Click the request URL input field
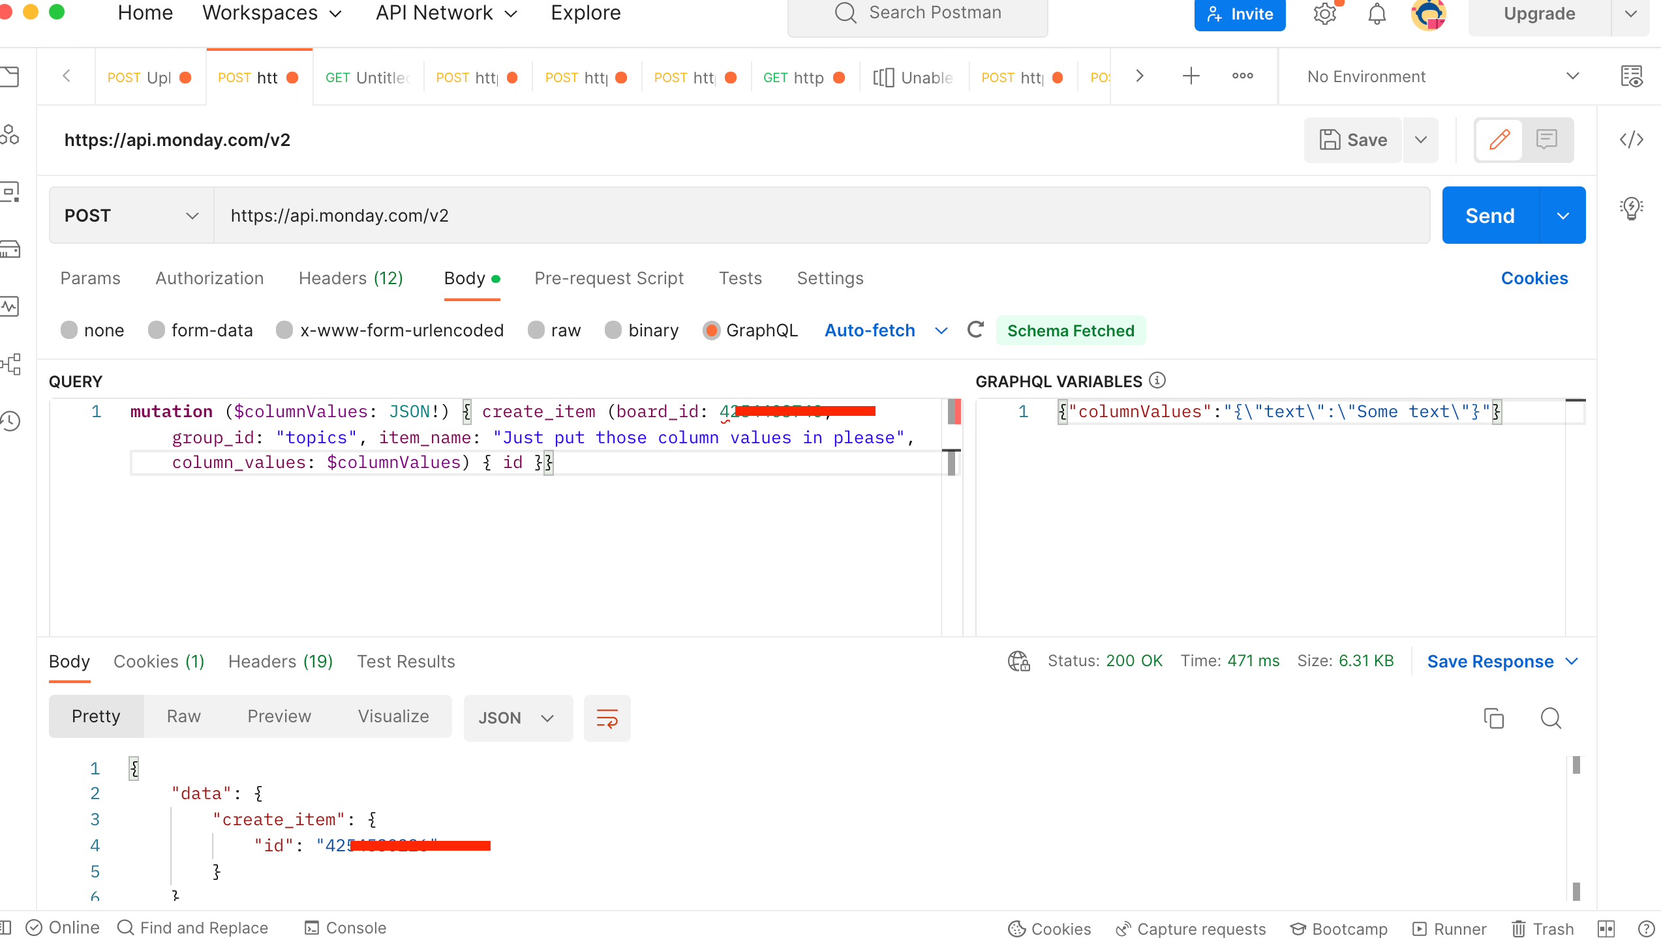This screenshot has height=938, width=1661. click(x=822, y=215)
